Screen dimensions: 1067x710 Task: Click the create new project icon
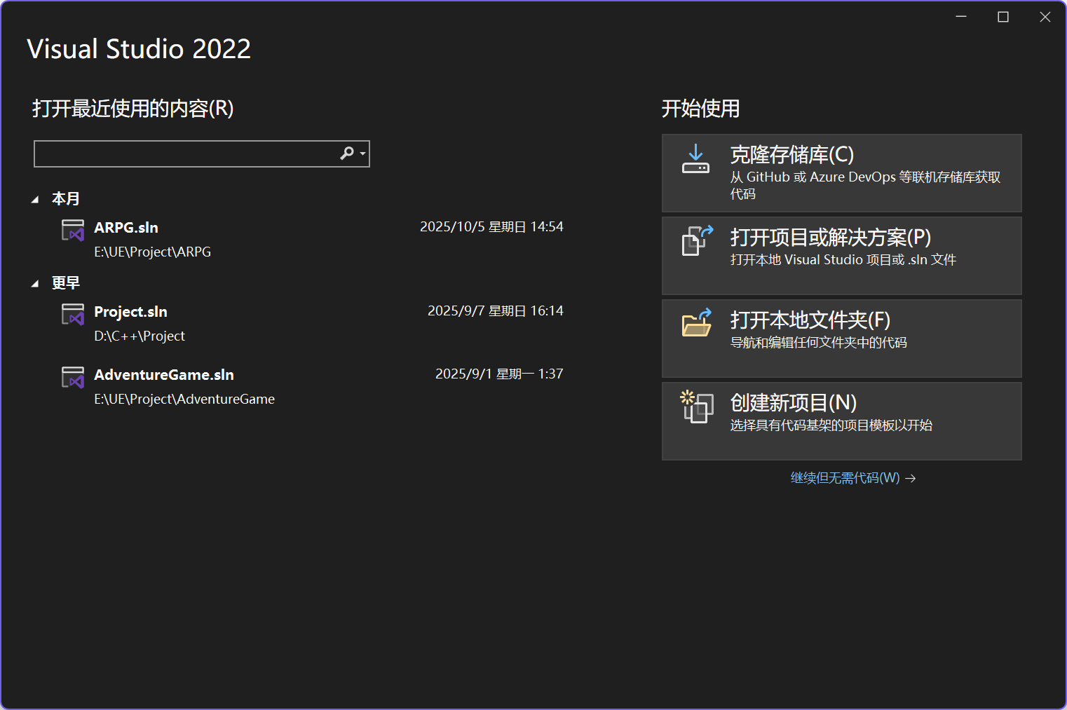695,407
